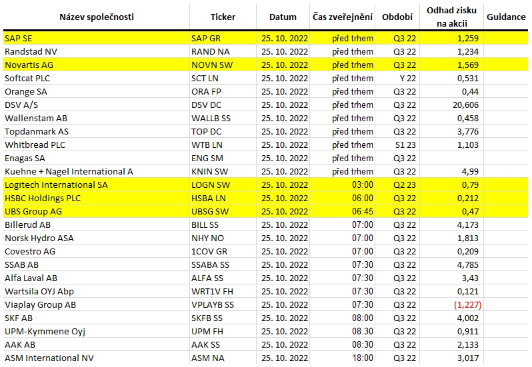532x367 pixels.
Task: Select the 'Whitbread PLC' company cell
Action: (97, 145)
